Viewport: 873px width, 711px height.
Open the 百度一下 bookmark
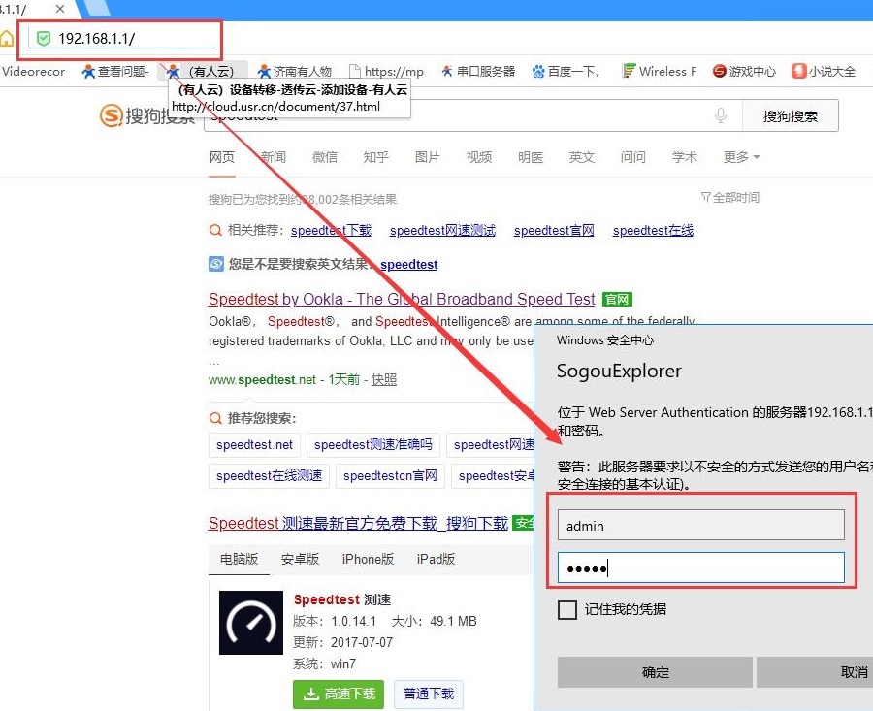[x=566, y=71]
